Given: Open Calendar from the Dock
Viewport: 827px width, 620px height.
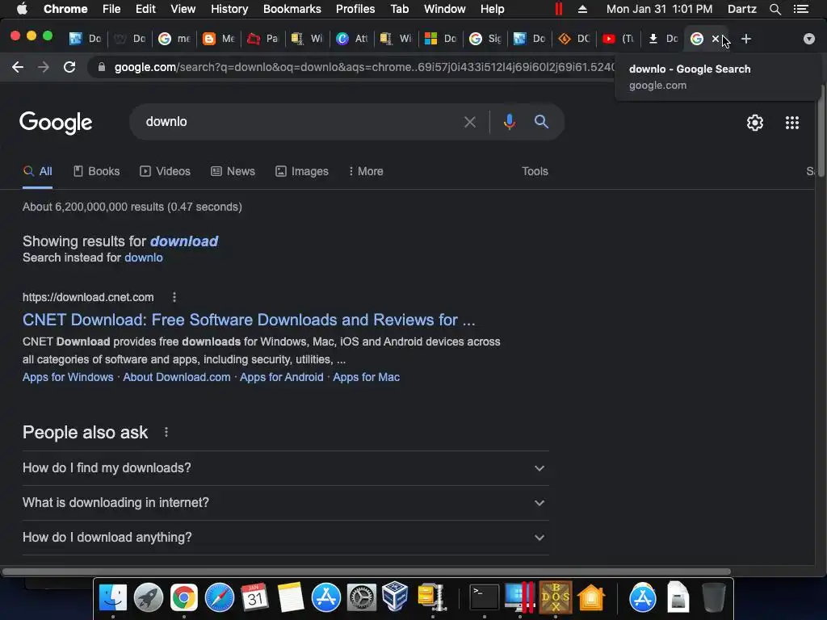Looking at the screenshot, I should pos(254,598).
